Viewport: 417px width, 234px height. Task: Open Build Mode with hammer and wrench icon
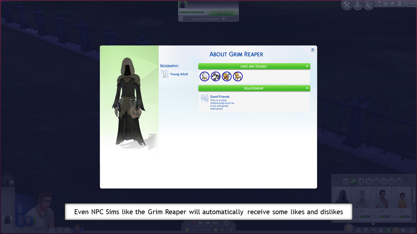[347, 5]
